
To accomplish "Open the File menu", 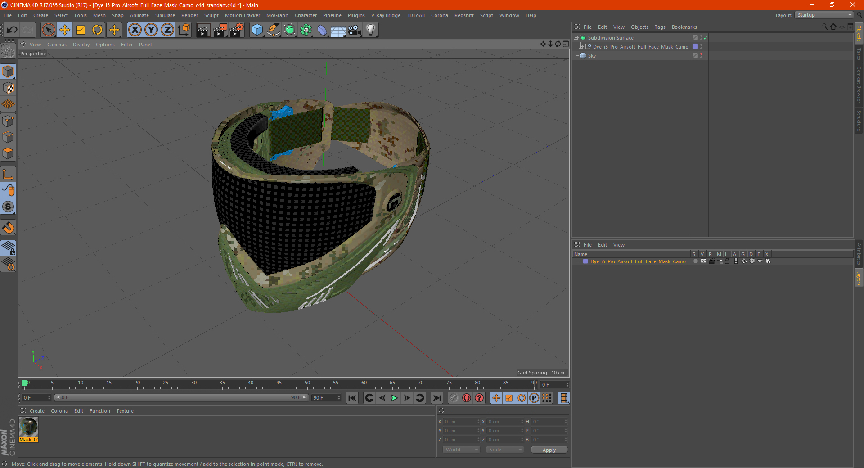I will [8, 15].
